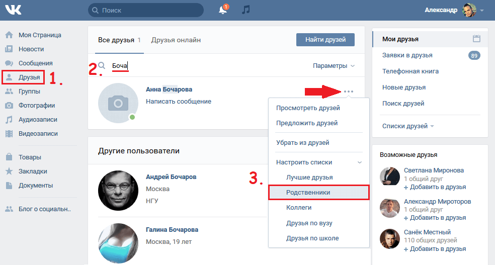Open the music note player icon
495x265 pixels.
(245, 10)
